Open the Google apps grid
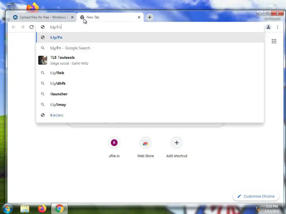286x214 pixels. [274, 41]
